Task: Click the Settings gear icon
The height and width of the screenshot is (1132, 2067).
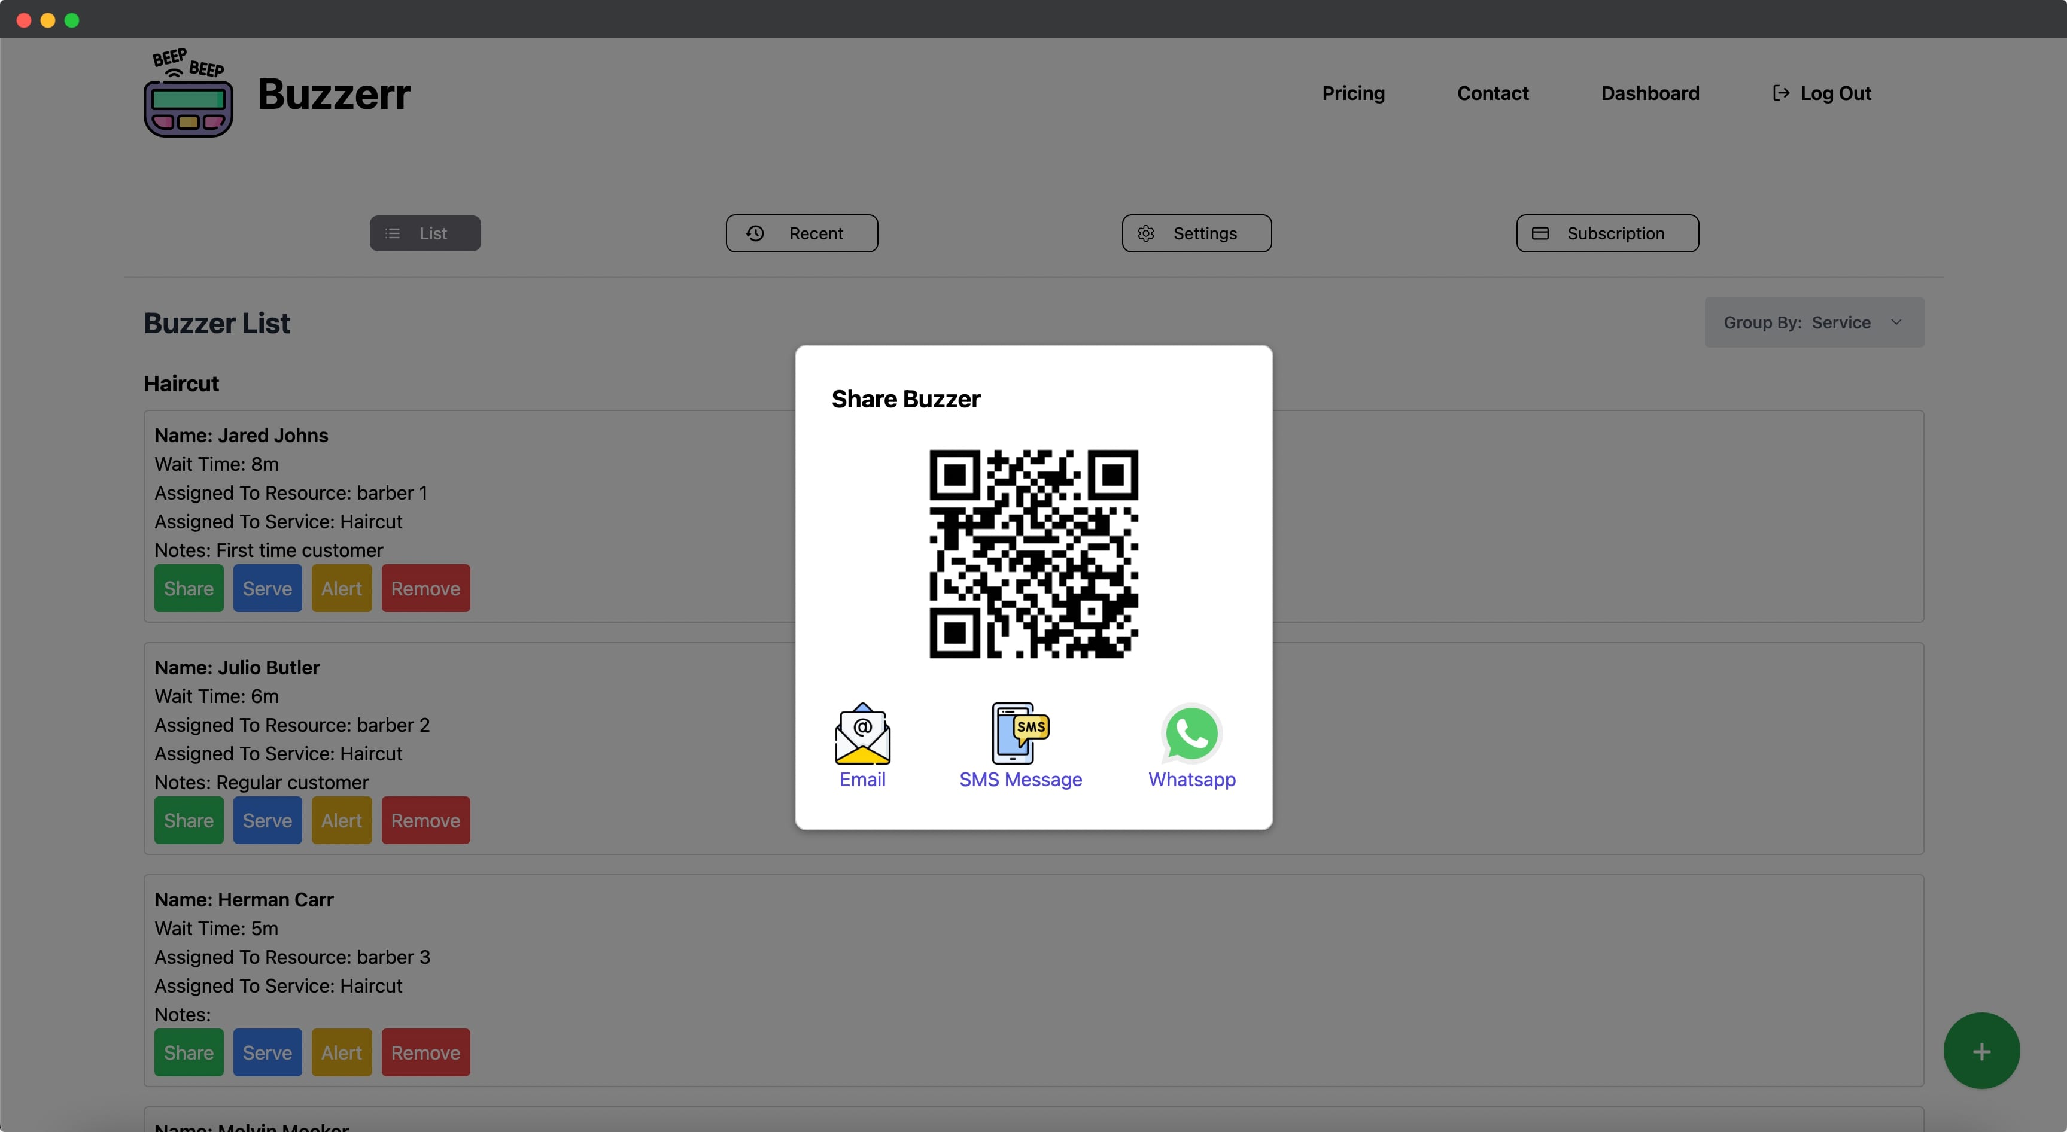Action: pyautogui.click(x=1146, y=233)
